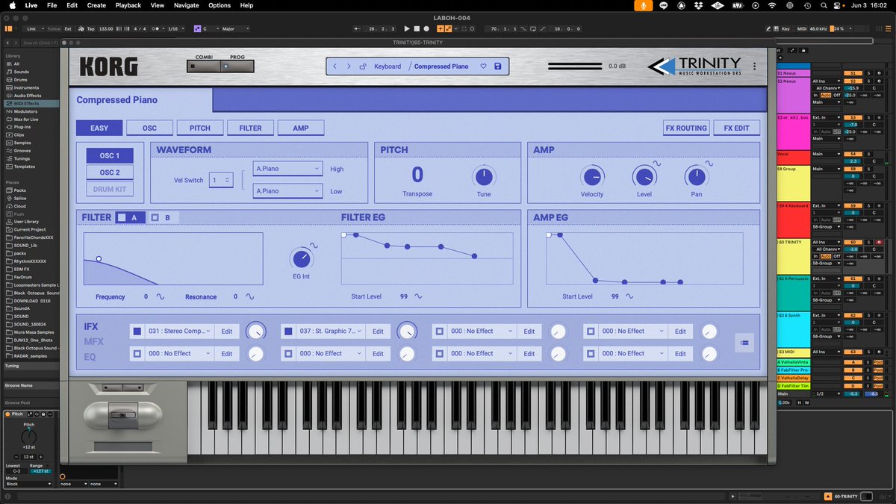896x504 pixels.
Task: Select the OSC 1 button
Action: click(x=110, y=155)
